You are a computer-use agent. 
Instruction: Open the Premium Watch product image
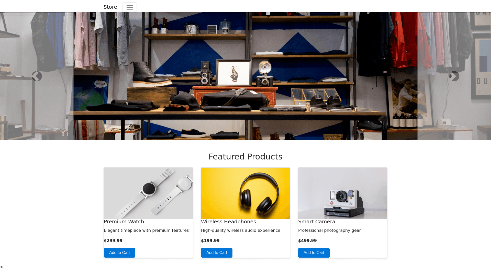pyautogui.click(x=148, y=193)
